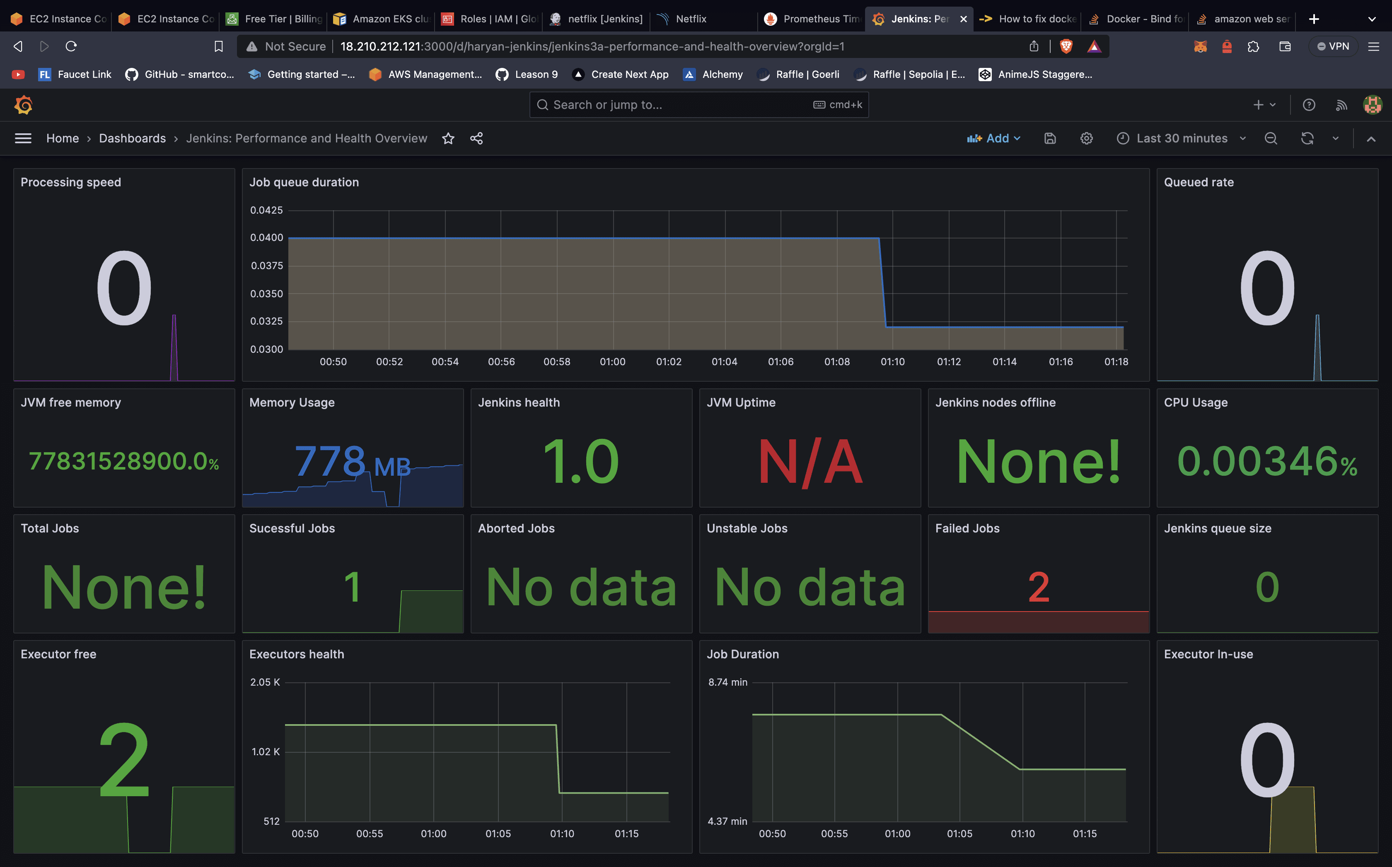Open the Grafana hamburger menu
The height and width of the screenshot is (867, 1392).
click(23, 138)
